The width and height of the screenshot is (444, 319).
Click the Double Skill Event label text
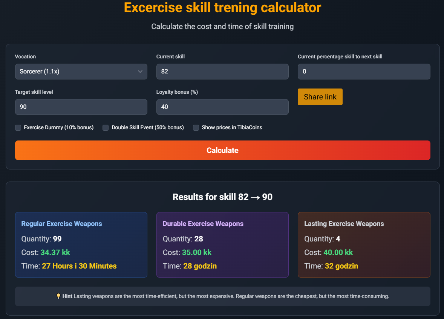(148, 128)
